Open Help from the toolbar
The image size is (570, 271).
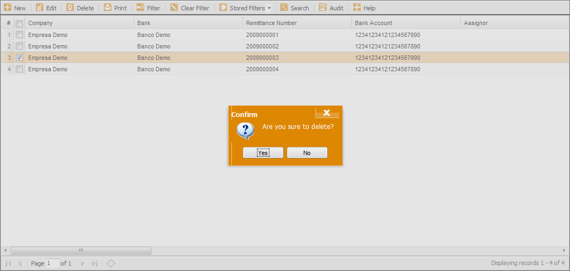point(357,8)
